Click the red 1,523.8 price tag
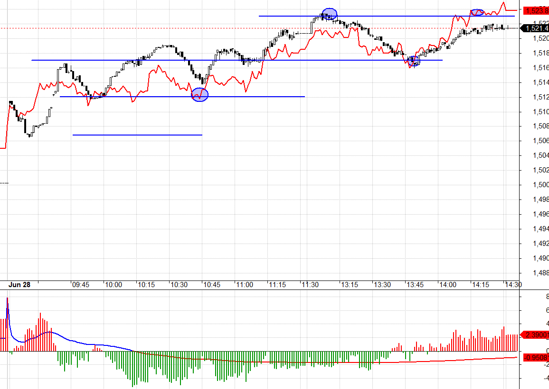The height and width of the screenshot is (389, 549). pos(535,10)
